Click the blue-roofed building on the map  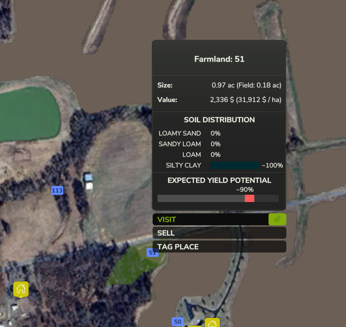click(88, 178)
